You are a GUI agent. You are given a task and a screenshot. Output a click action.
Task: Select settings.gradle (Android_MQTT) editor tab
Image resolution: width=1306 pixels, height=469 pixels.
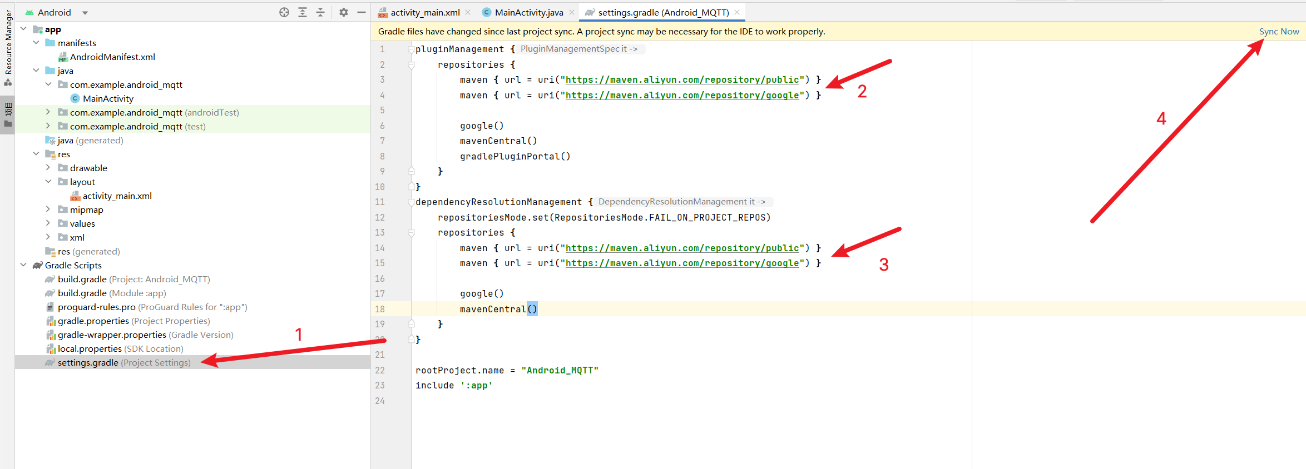point(663,12)
